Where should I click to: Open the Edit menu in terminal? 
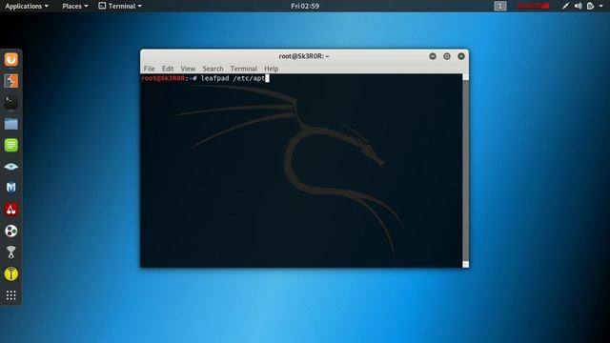click(168, 69)
